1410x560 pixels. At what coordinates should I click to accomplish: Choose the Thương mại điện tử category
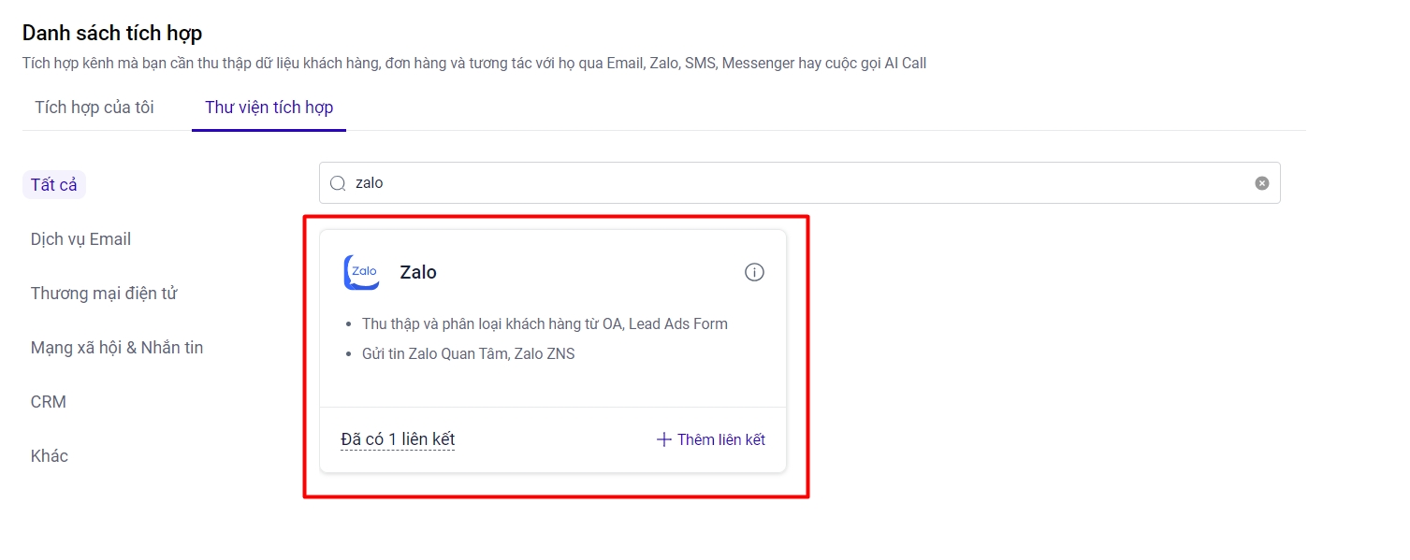coord(104,294)
